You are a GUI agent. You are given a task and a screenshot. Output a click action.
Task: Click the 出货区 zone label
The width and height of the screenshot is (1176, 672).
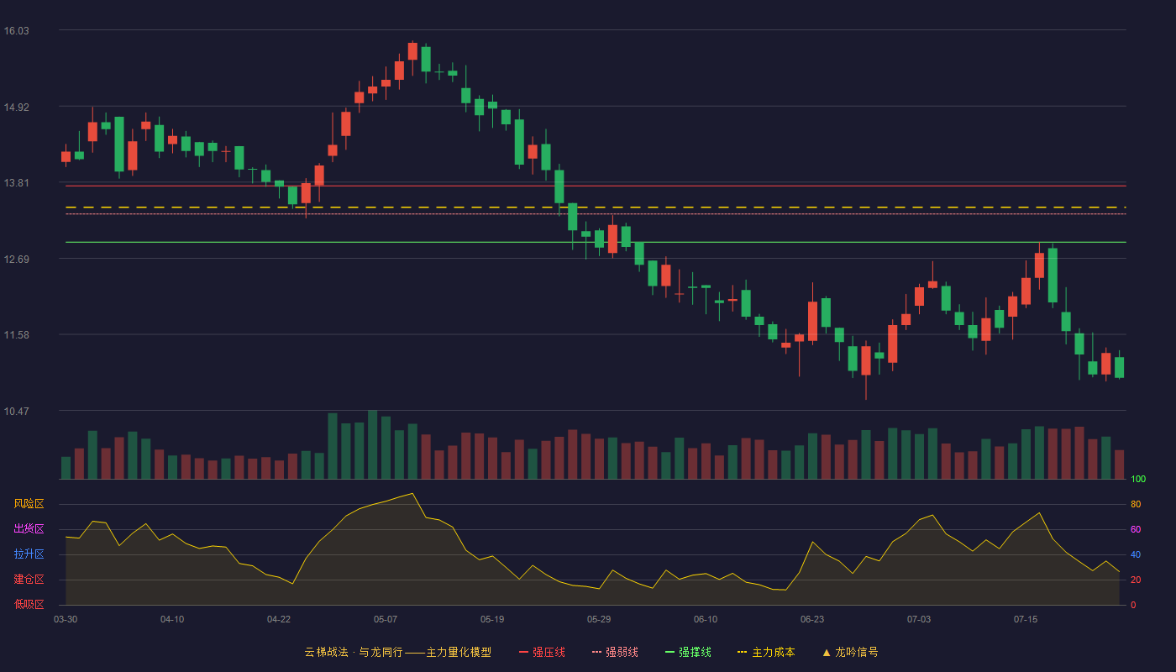pos(29,529)
